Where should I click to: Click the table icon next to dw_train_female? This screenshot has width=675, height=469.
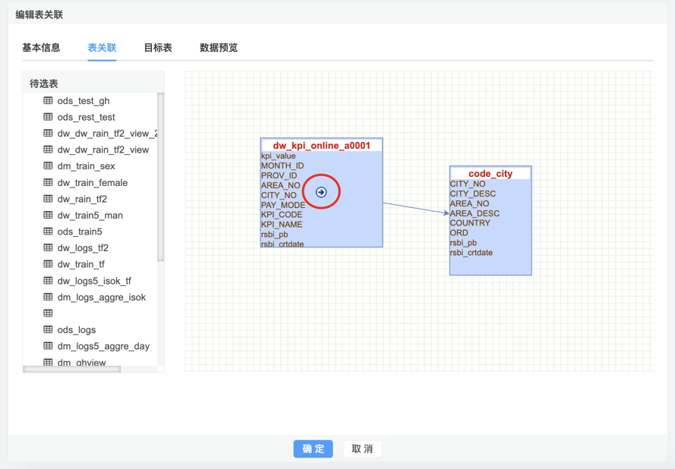(49, 182)
